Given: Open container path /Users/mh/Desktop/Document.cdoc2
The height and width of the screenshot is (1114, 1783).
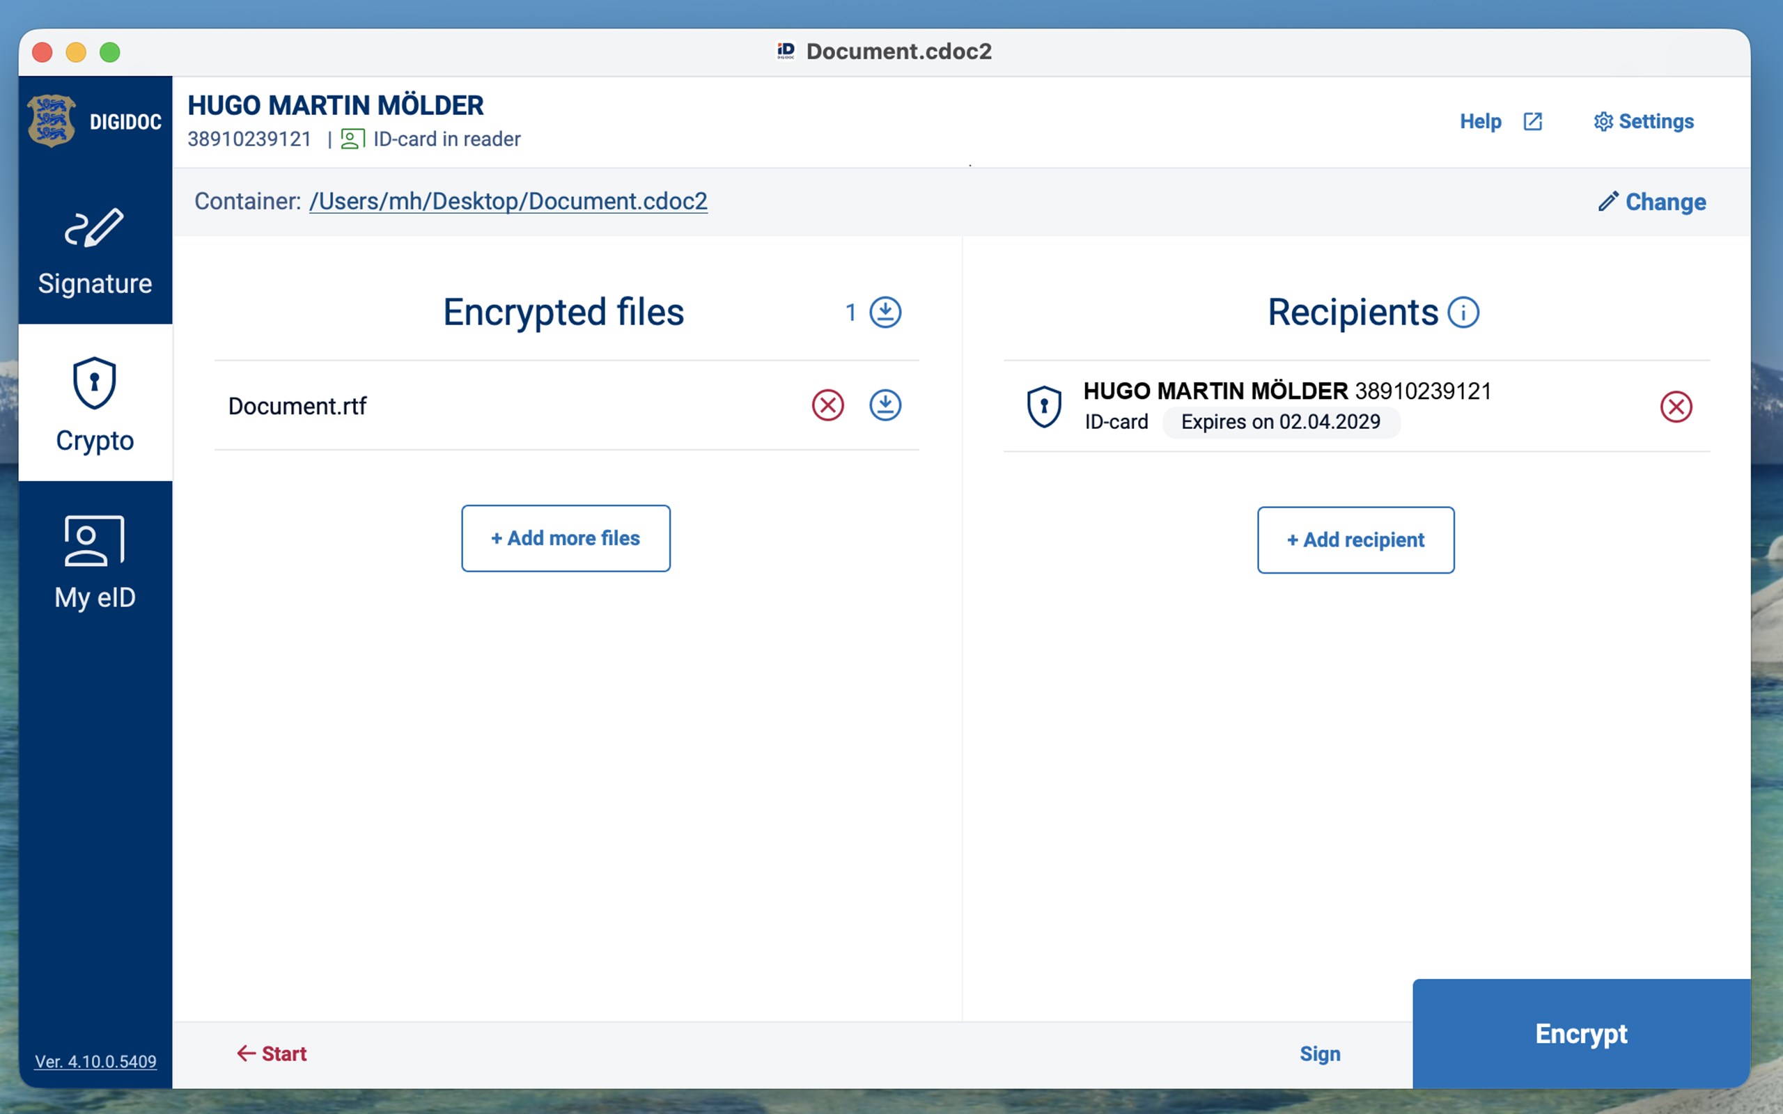Looking at the screenshot, I should click(508, 201).
